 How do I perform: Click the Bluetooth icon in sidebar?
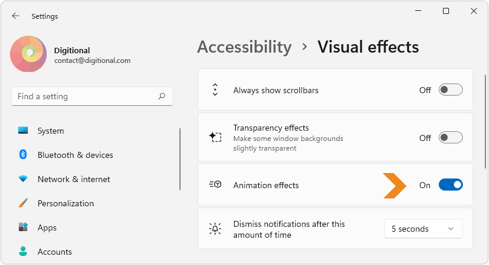tap(23, 154)
